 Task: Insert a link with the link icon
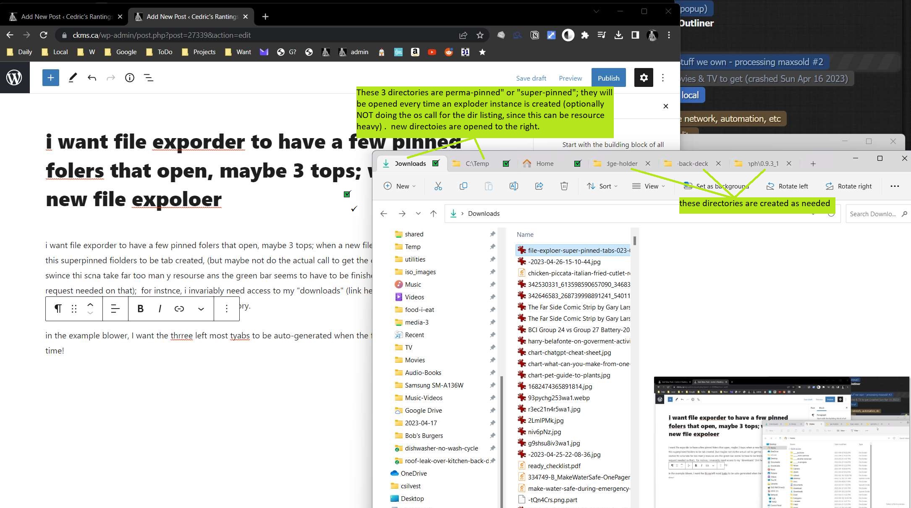(179, 309)
